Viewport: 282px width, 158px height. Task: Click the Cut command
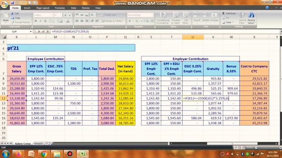pos(15,14)
